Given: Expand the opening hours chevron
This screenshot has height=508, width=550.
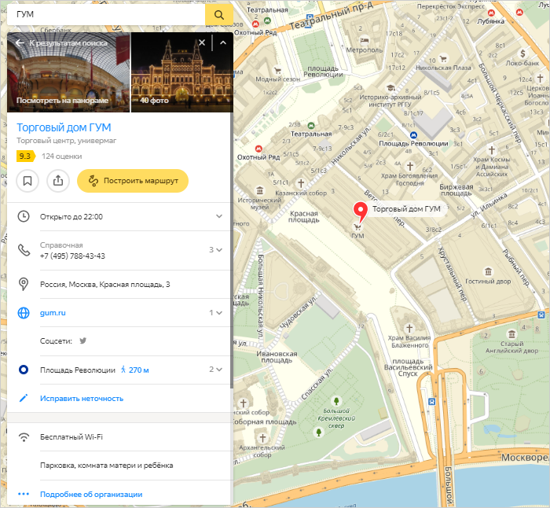Looking at the screenshot, I should pyautogui.click(x=219, y=216).
